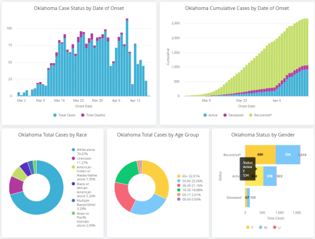315x239 pixels.
Task: Click American Indian or Alaska Native legend dot
Action: click(73, 167)
